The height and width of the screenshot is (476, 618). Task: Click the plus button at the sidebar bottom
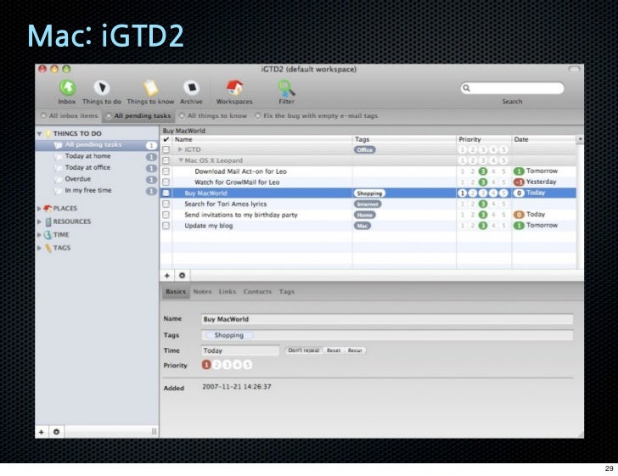click(42, 432)
